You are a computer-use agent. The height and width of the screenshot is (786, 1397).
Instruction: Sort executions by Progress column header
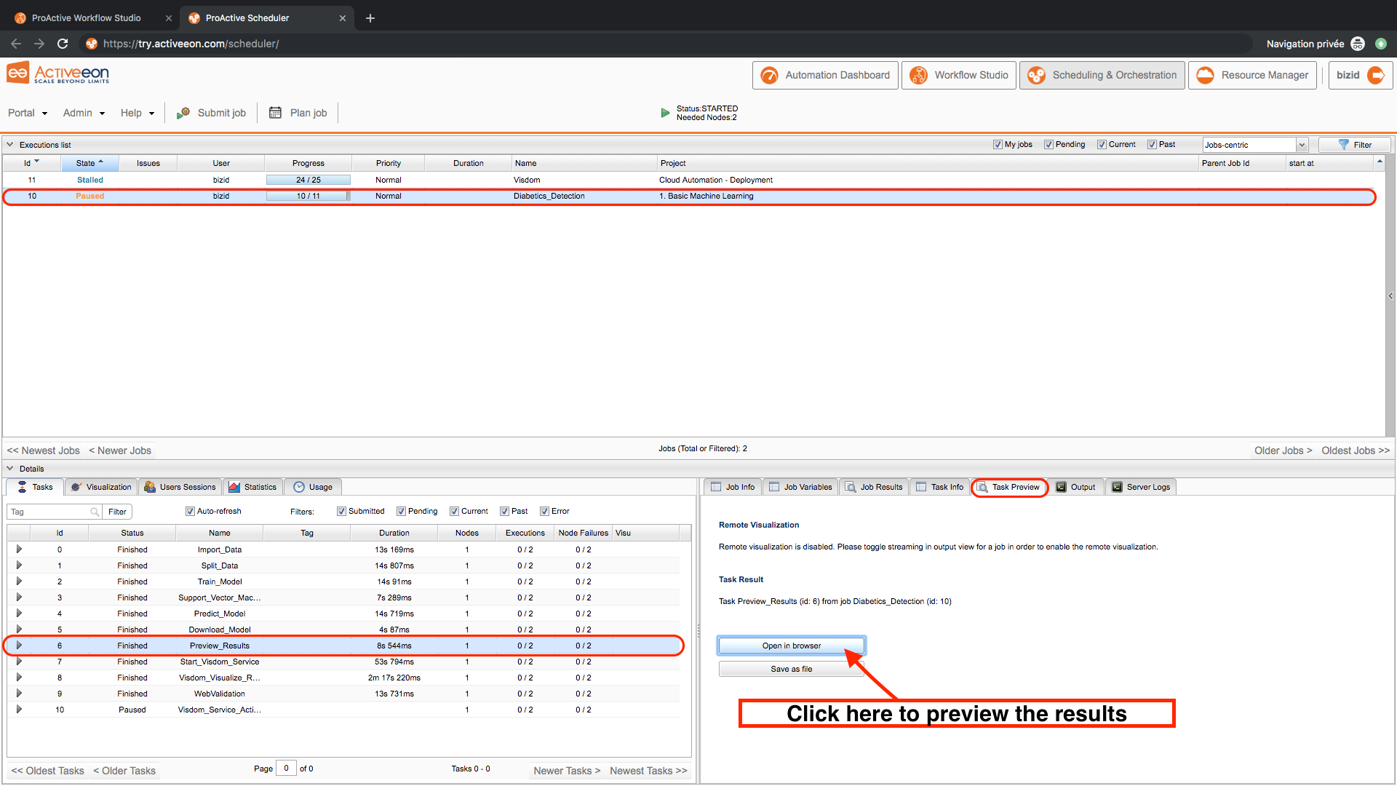pos(308,163)
